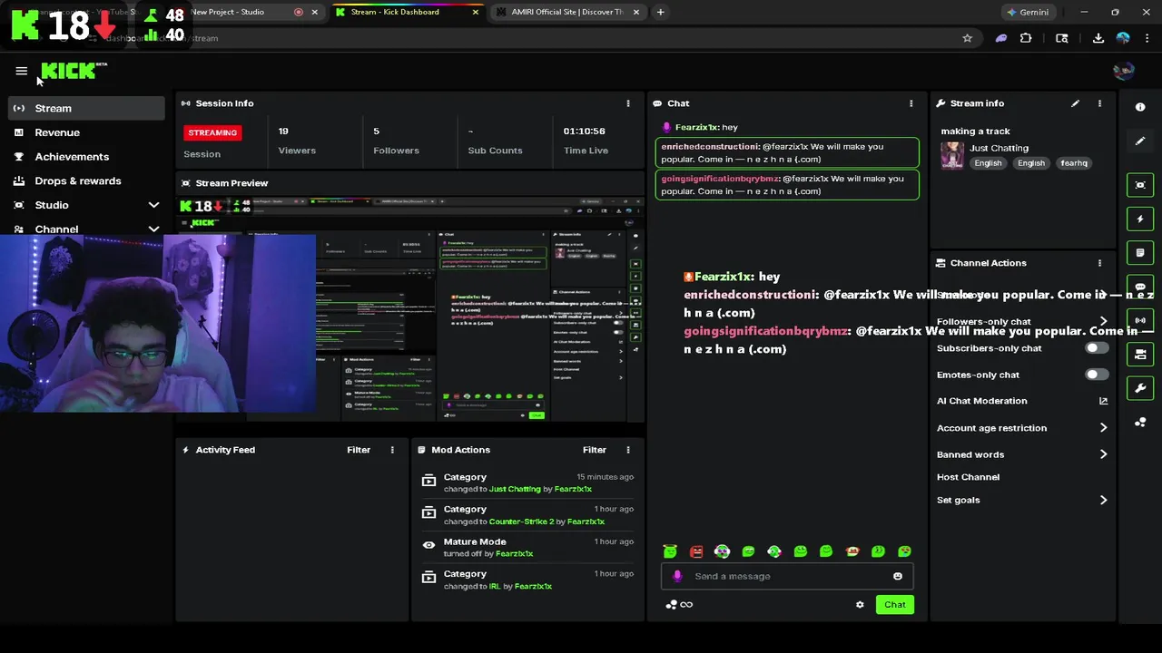Open Achievements sidebar page

click(x=86, y=157)
